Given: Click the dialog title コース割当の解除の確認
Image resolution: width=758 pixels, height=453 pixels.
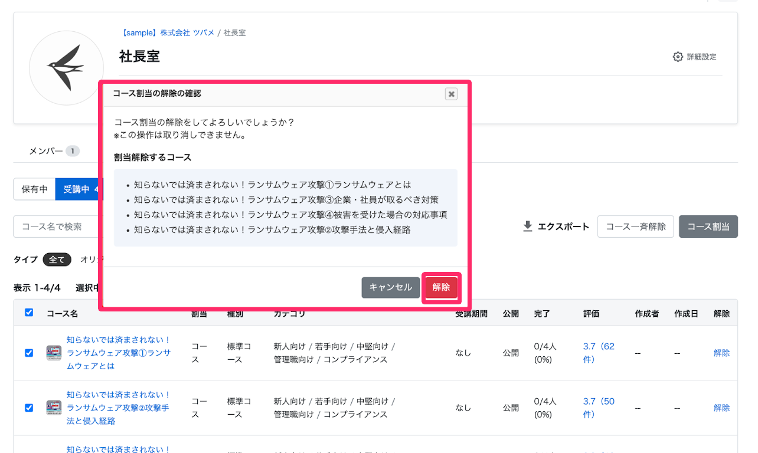Looking at the screenshot, I should (157, 93).
